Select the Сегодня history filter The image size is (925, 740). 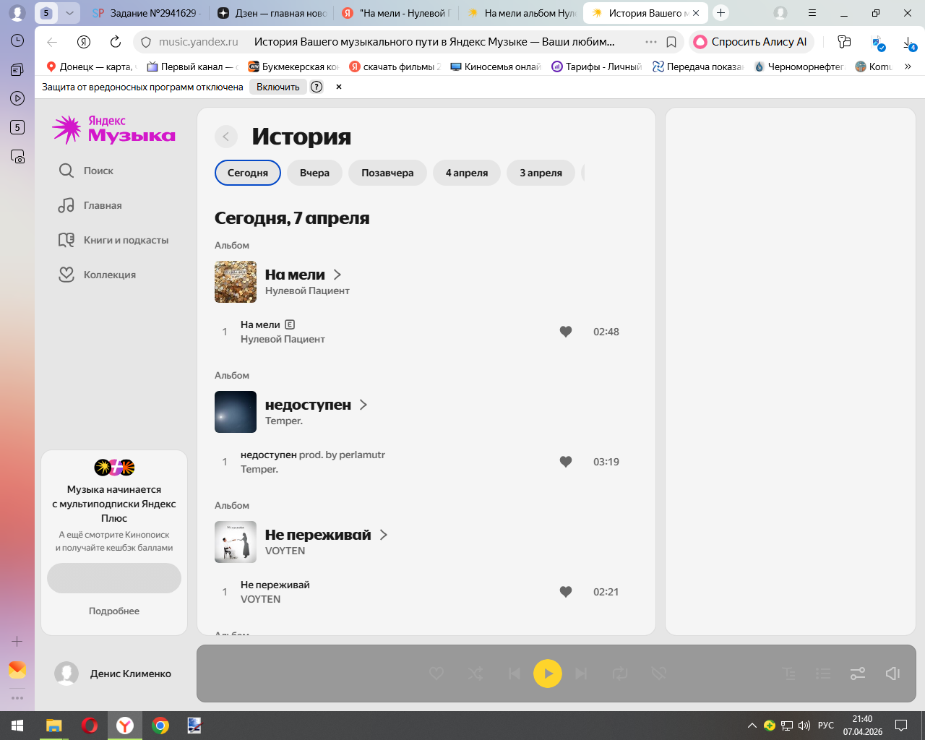point(248,173)
